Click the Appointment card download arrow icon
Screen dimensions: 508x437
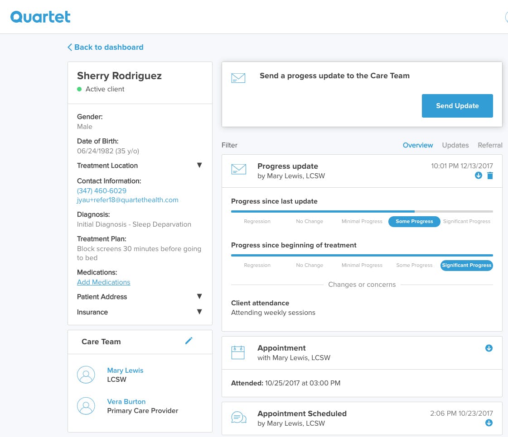click(x=489, y=348)
